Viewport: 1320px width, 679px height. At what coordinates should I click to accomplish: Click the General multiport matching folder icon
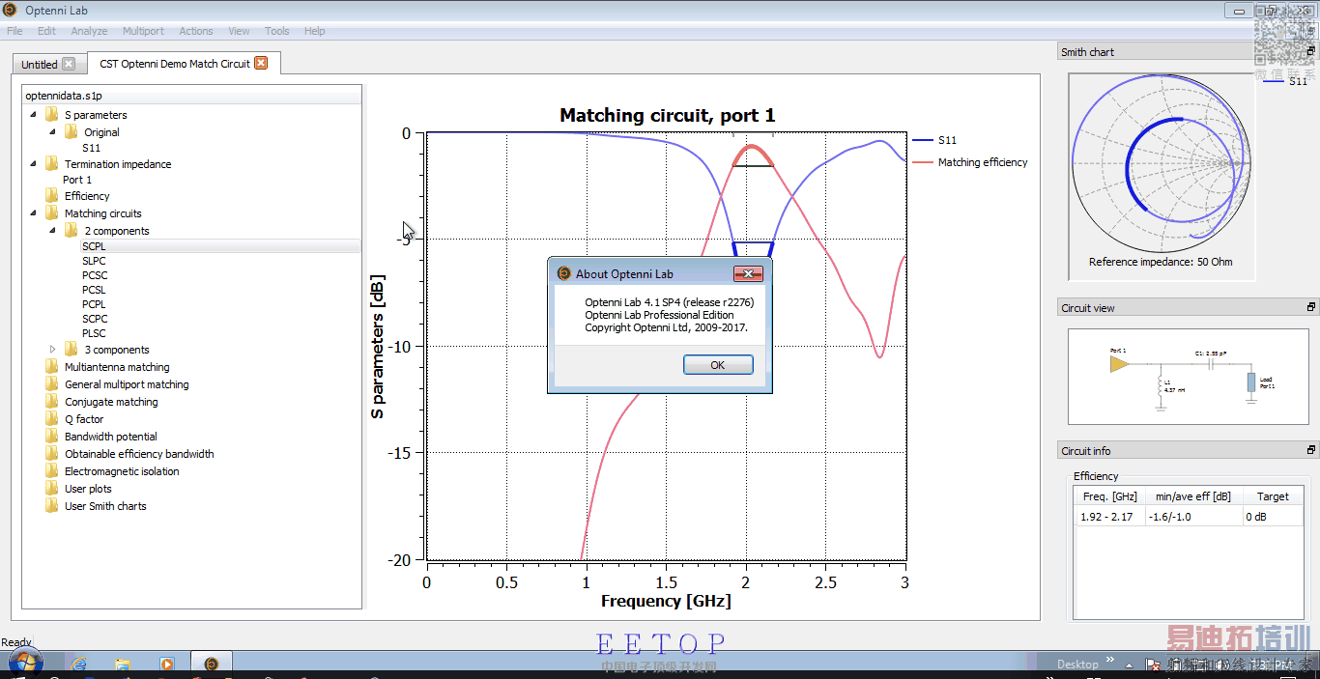coord(51,384)
